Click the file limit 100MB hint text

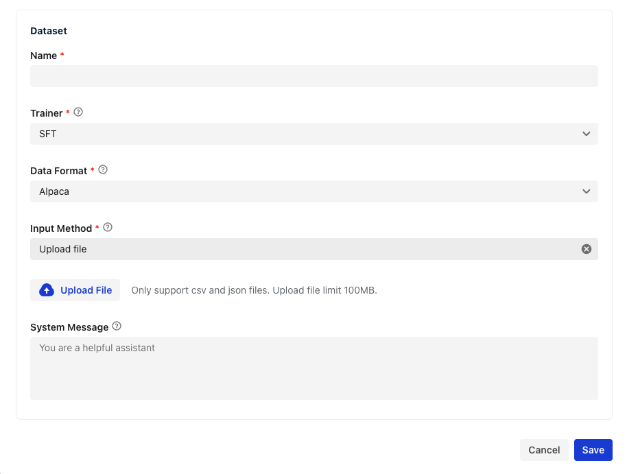(254, 290)
